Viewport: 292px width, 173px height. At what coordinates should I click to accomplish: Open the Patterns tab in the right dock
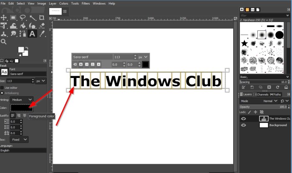click(x=247, y=10)
